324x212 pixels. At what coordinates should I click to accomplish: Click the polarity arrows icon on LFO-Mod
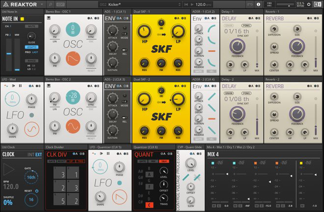pyautogui.click(x=6, y=86)
